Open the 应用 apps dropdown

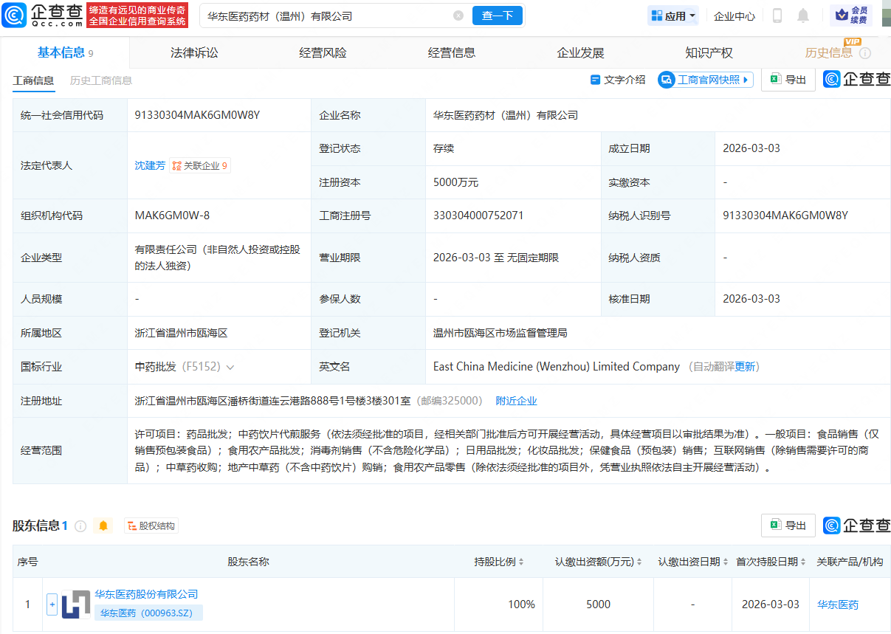(672, 15)
